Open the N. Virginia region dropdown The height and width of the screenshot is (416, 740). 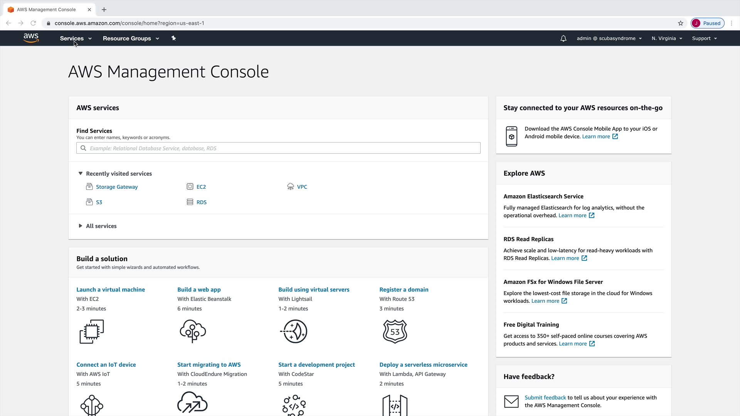[x=667, y=39]
